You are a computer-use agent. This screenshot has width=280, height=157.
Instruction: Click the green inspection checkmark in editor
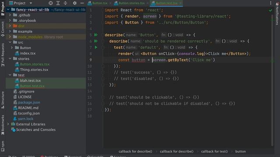[x=270, y=10]
